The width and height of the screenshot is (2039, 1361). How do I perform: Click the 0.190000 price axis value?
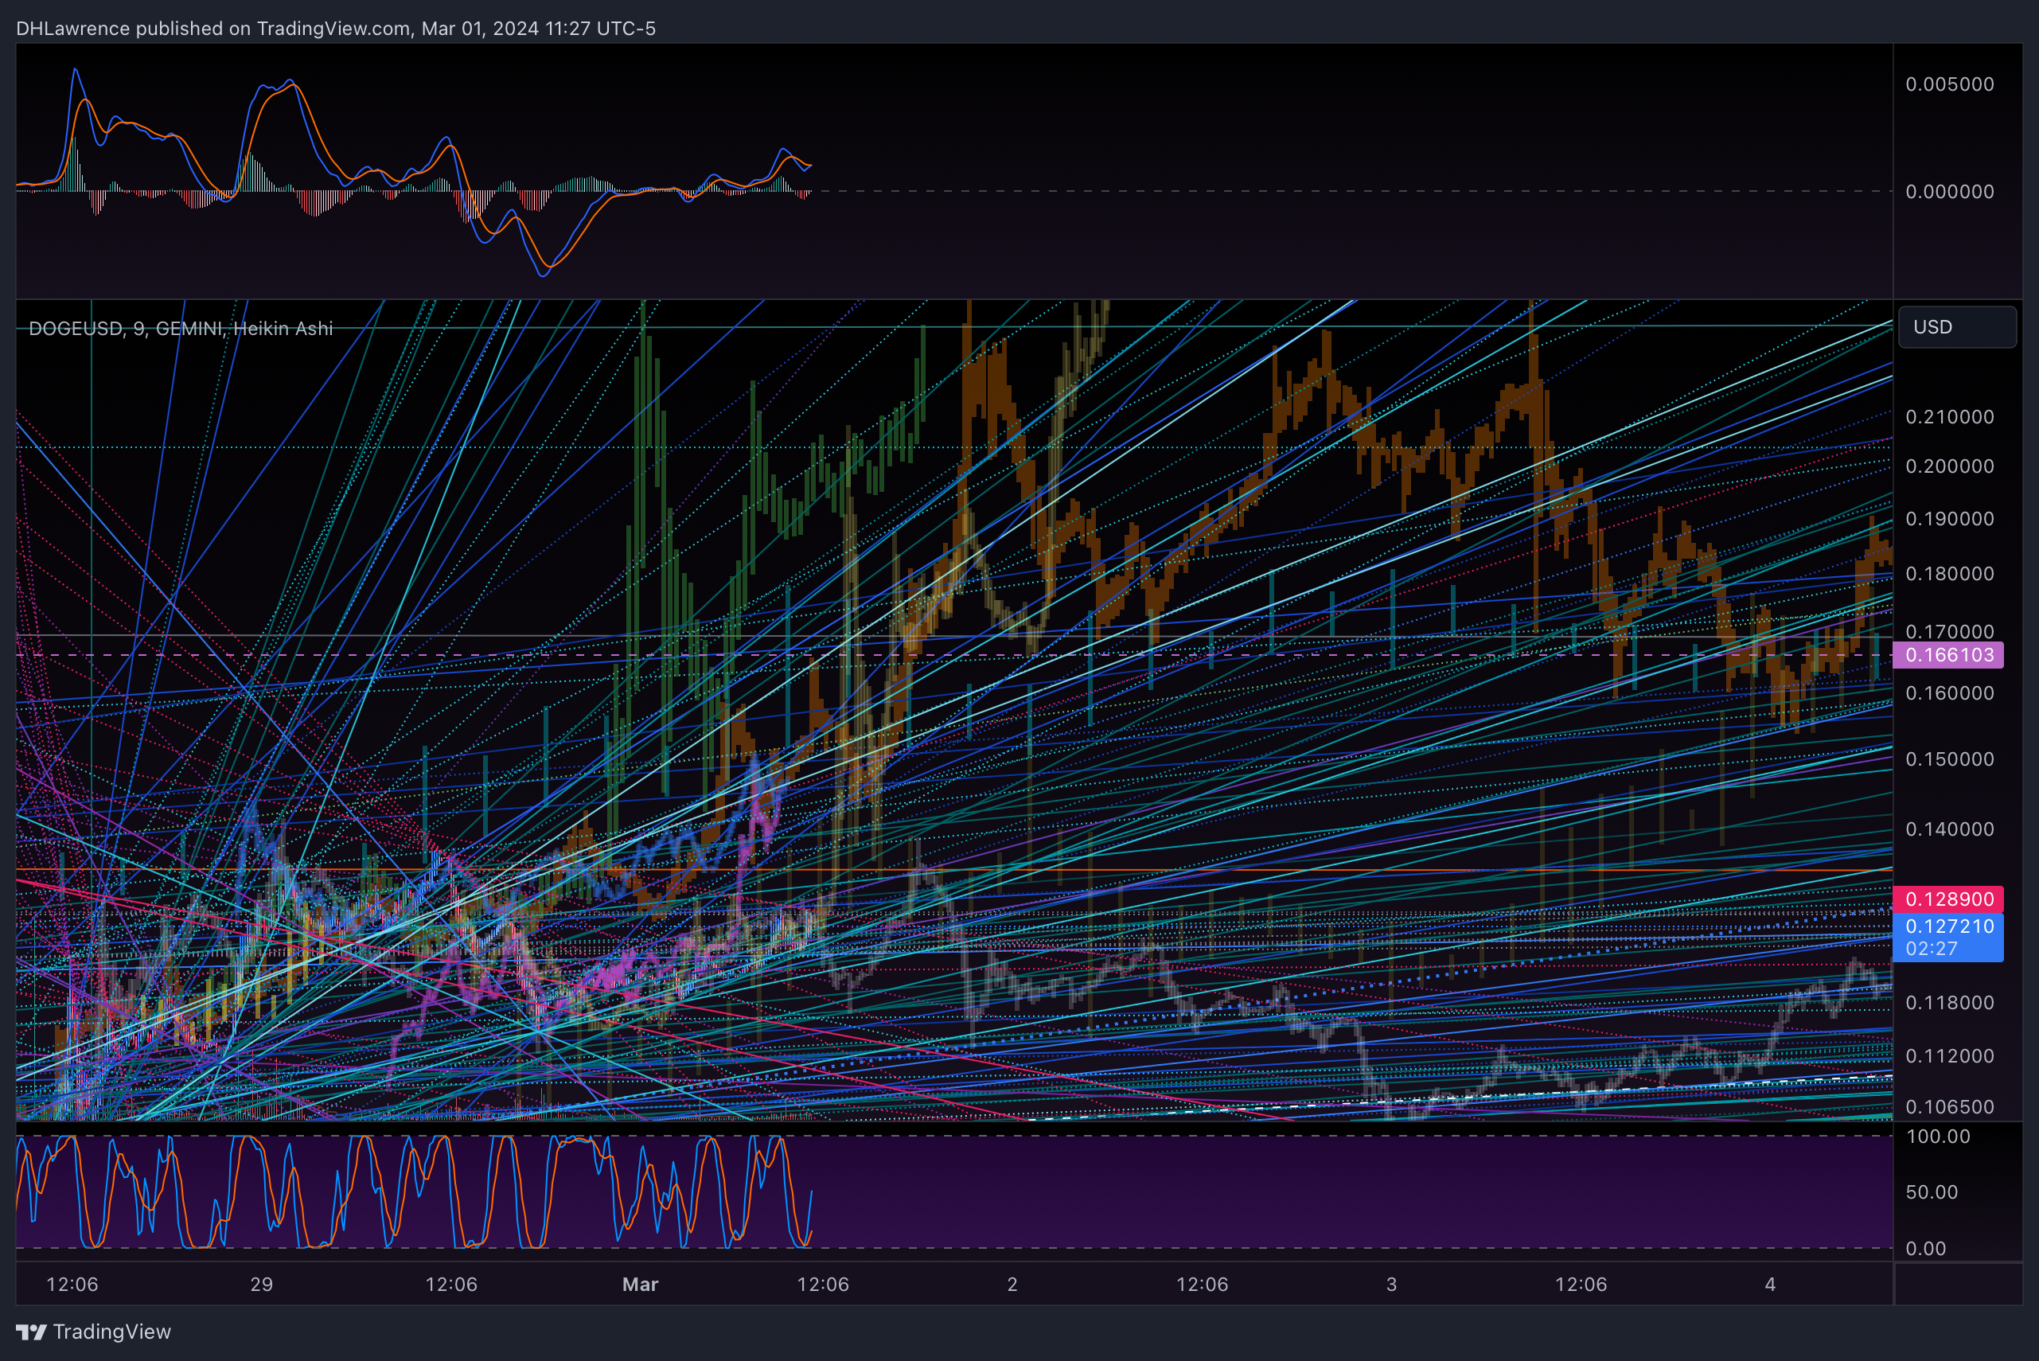click(x=1950, y=519)
